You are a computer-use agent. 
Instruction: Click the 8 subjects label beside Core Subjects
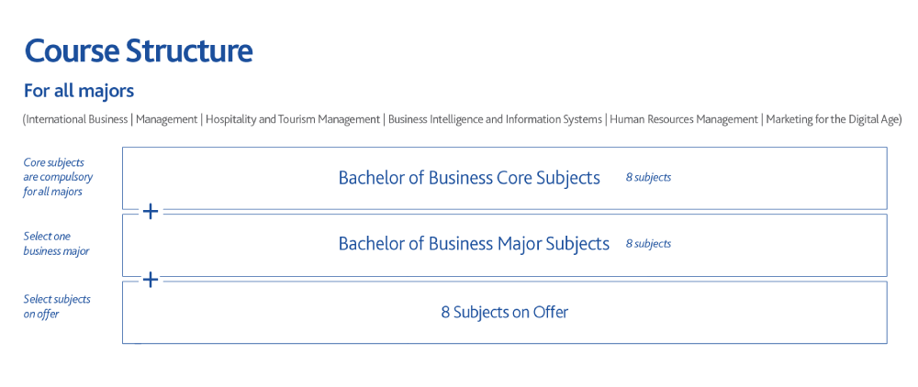648,178
